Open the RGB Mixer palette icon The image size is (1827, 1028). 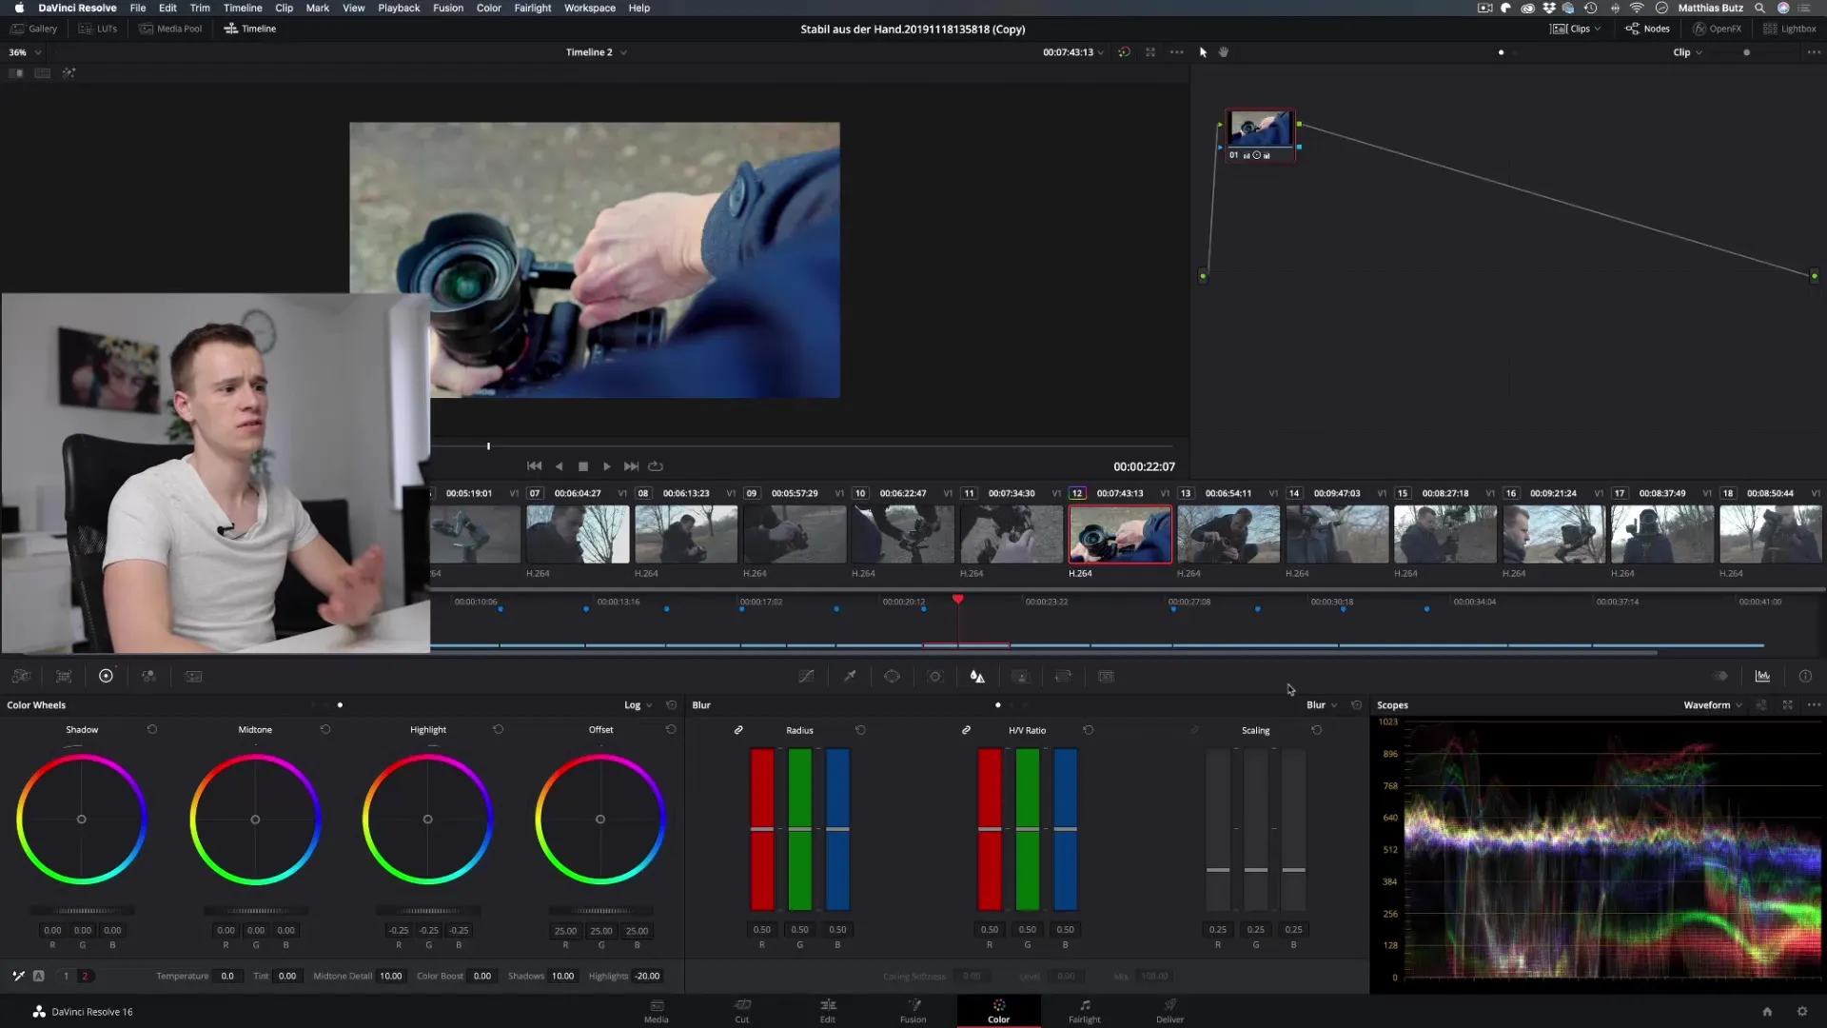coord(148,676)
